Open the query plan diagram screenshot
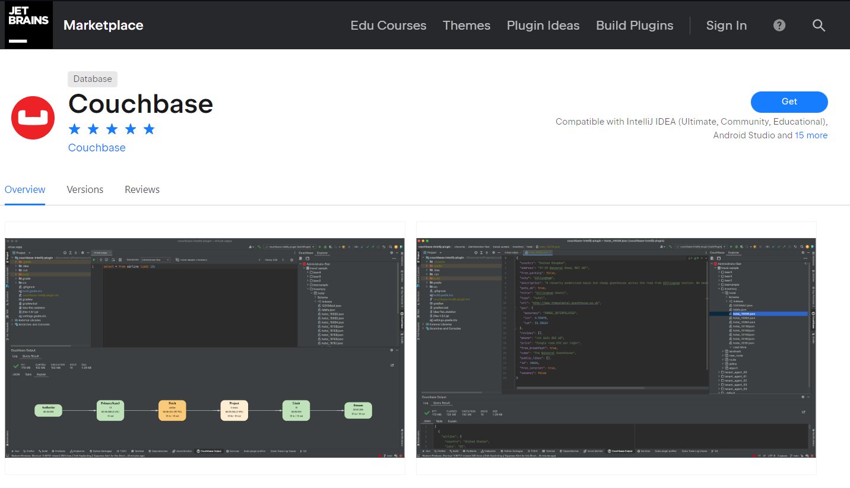Viewport: 850px width, 488px height. coord(205,348)
